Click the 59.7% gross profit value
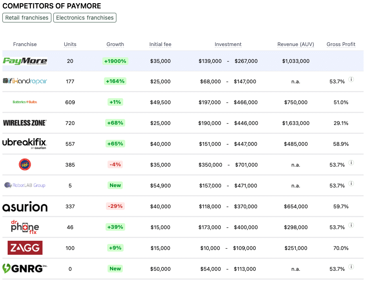 [341, 206]
